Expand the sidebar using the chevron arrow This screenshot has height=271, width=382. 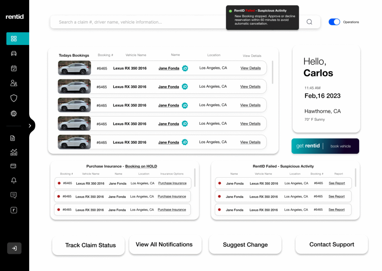[30, 126]
